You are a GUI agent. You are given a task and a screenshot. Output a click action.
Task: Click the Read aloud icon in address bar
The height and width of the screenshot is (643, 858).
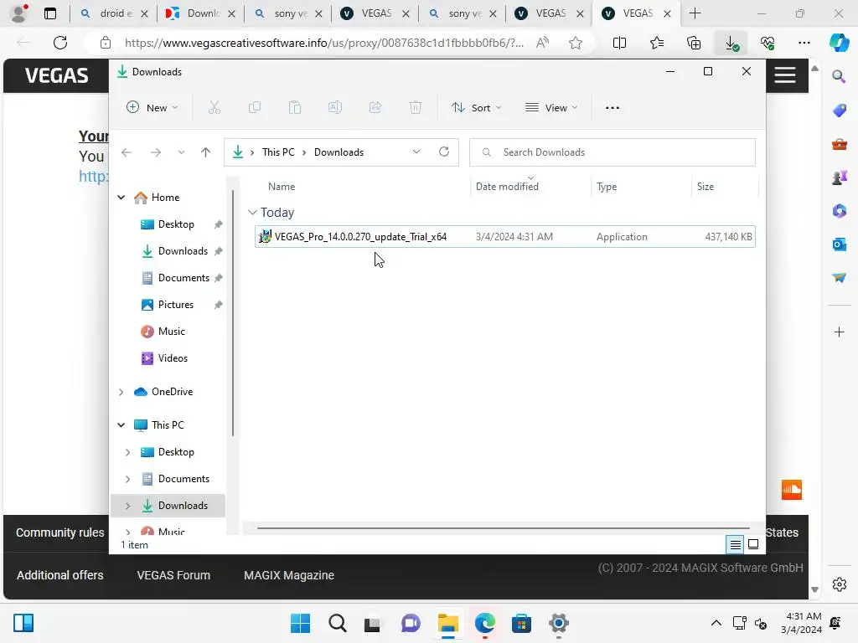click(542, 43)
